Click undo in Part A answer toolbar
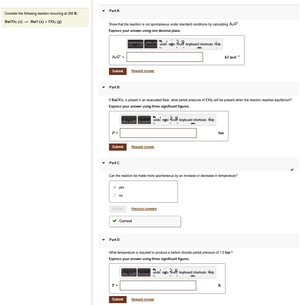This screenshot has width=300, height=305. point(163,44)
